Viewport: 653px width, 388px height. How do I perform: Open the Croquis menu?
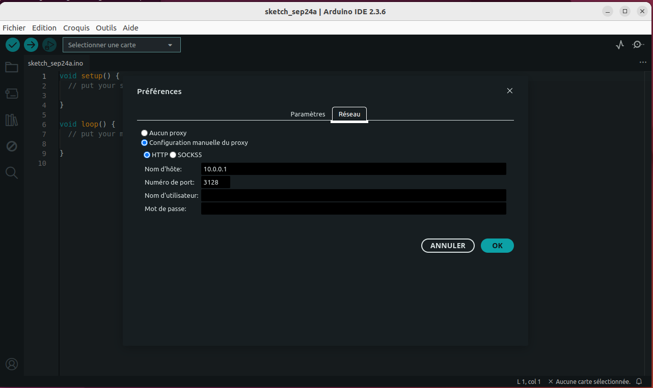coord(76,28)
